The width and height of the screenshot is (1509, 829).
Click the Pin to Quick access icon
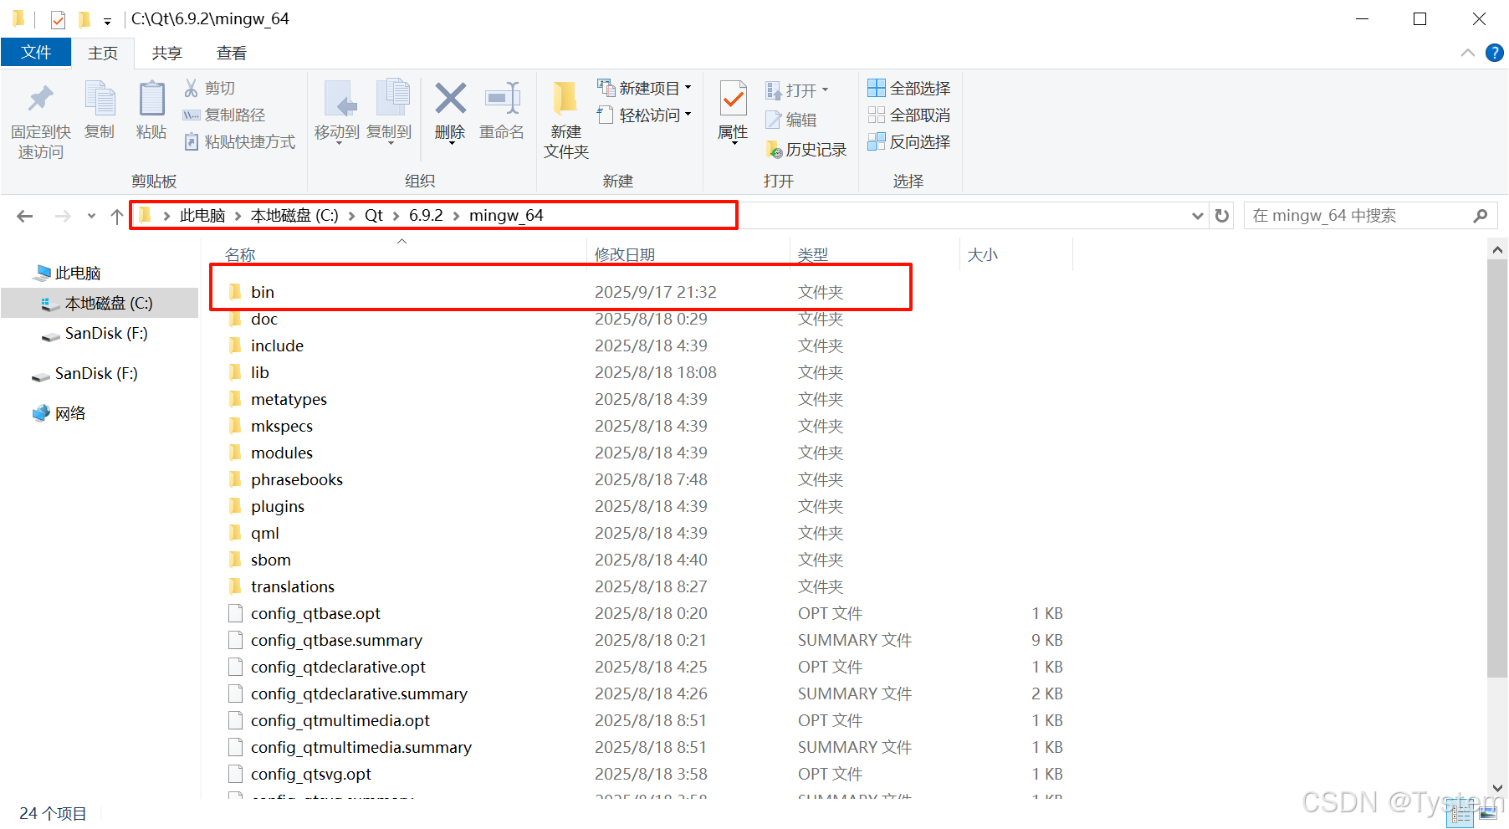pyautogui.click(x=40, y=100)
